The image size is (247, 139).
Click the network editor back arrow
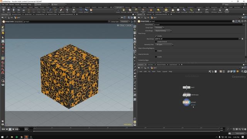[x=139, y=68]
